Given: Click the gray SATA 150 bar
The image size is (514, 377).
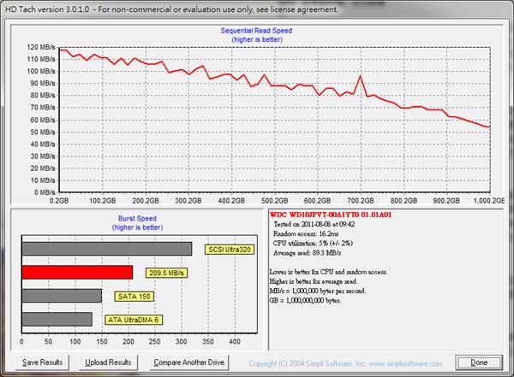Looking at the screenshot, I should pos(62,296).
